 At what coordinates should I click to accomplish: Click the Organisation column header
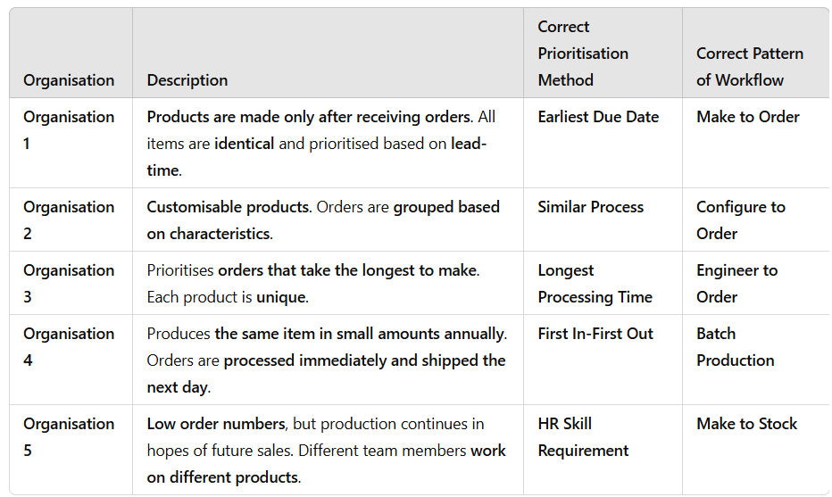point(69,80)
